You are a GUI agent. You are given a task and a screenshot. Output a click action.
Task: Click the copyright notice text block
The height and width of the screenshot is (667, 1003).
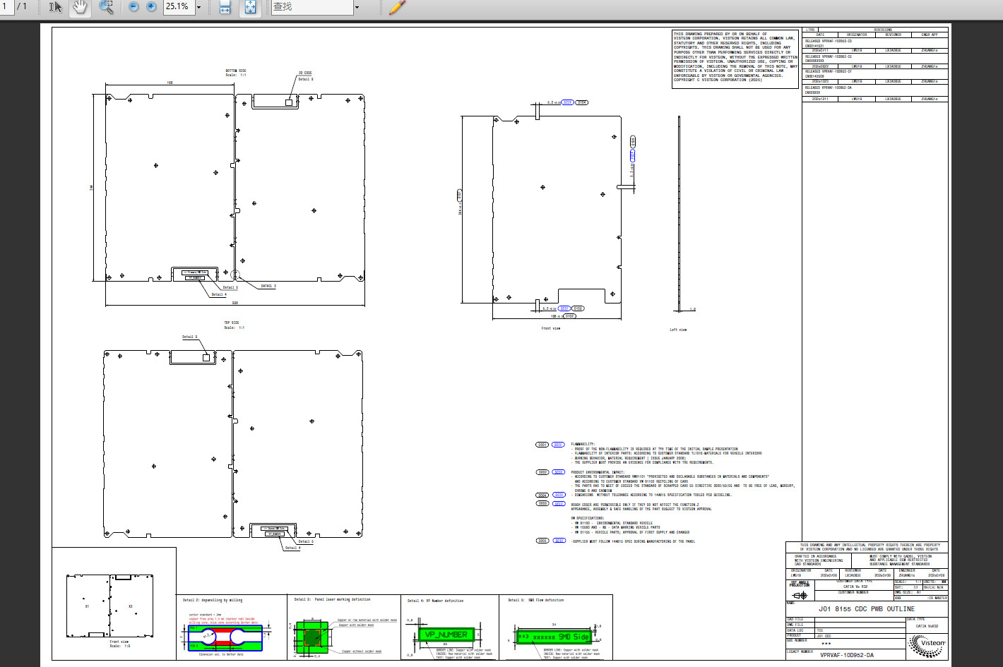point(735,57)
